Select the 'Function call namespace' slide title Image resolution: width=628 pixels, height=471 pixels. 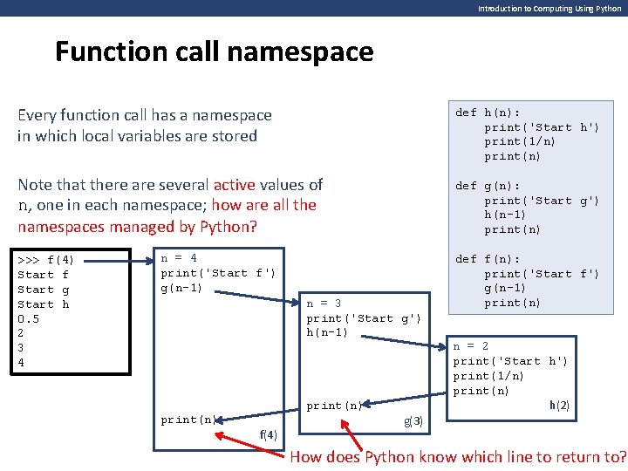[215, 51]
